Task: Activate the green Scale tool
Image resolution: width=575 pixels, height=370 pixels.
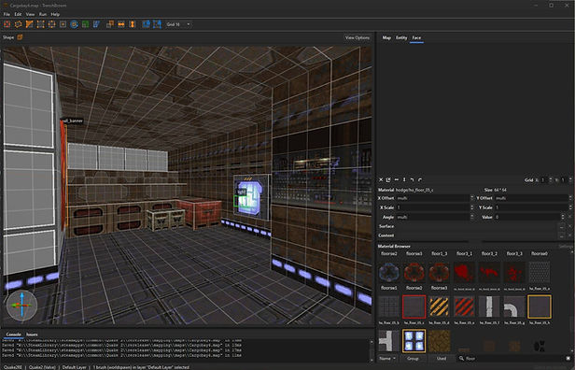Action: tap(86, 24)
